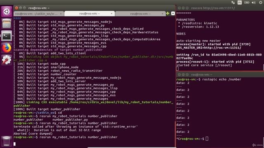
Task: Select the middle ros@ros-vm: ~ tab
Action: pos(90,14)
